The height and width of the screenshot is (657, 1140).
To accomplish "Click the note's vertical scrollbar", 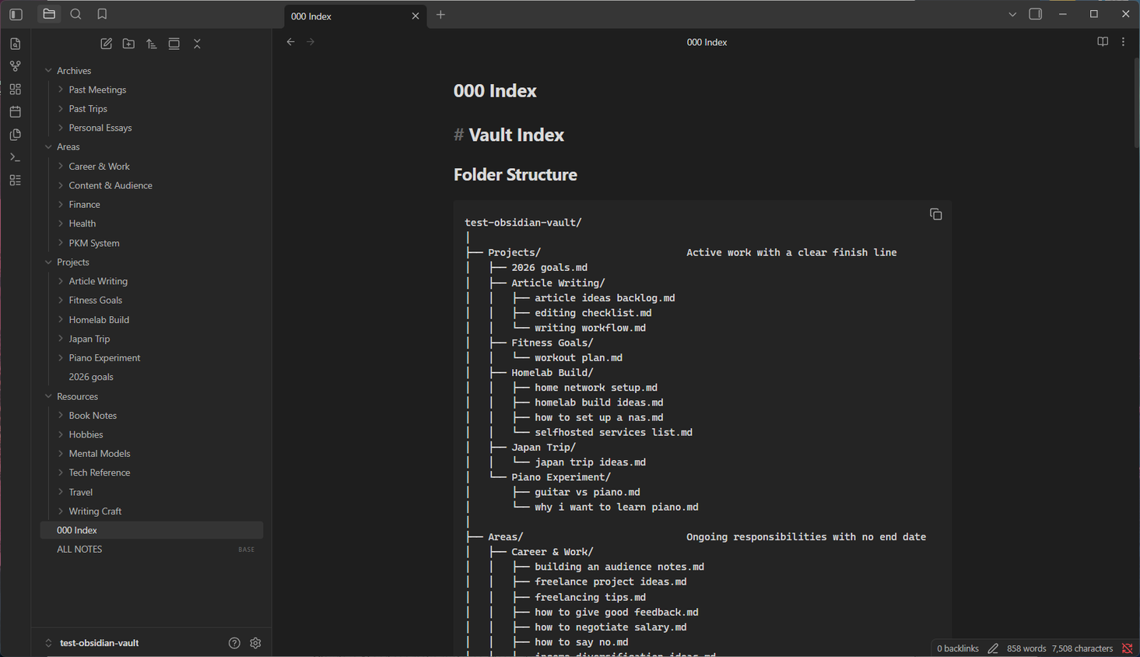I will pos(1136,101).
